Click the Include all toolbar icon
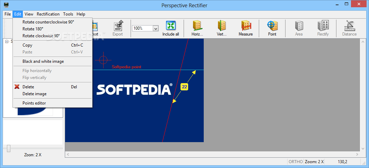 pyautogui.click(x=170, y=25)
